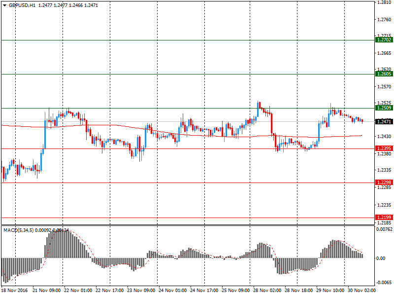Click the 21 Nov 09:00 time label
The width and height of the screenshot is (394, 296).
pos(46,290)
